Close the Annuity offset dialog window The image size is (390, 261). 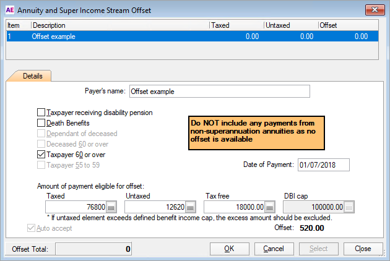[x=374, y=9]
